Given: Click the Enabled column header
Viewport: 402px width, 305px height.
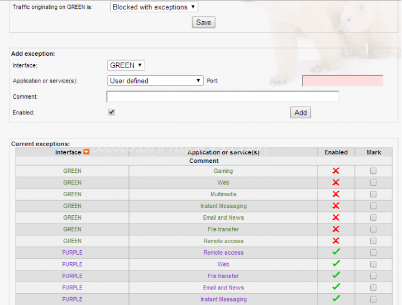Looking at the screenshot, I should click(336, 152).
